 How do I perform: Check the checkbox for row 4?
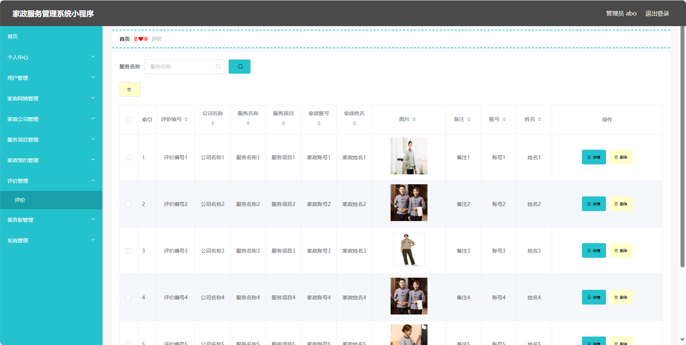pyautogui.click(x=128, y=298)
